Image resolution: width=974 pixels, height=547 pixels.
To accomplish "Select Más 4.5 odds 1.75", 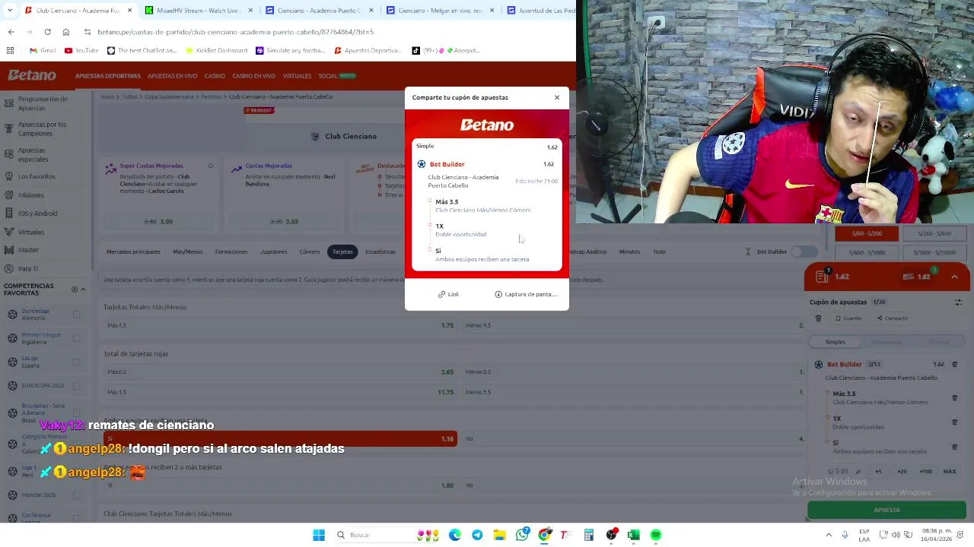I will [x=280, y=325].
